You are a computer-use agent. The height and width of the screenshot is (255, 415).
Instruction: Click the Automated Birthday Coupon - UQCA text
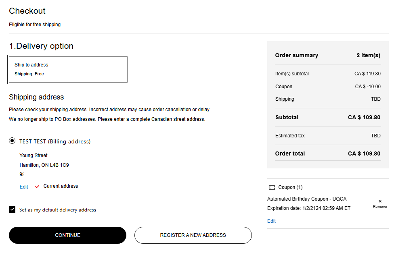click(x=307, y=199)
